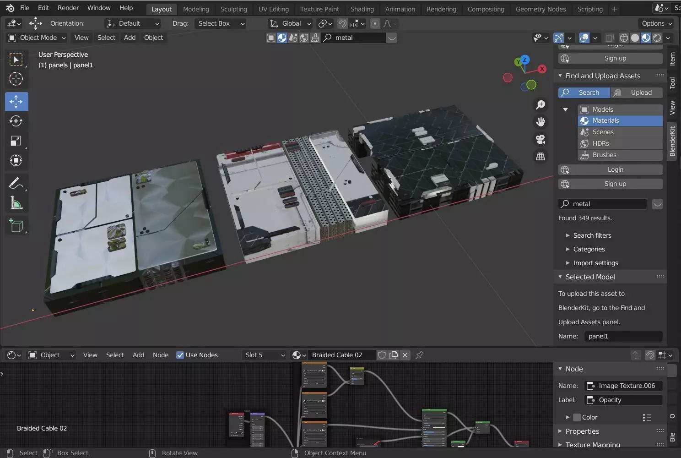Open Object Mode dropdown
Image resolution: width=681 pixels, height=458 pixels.
[37, 38]
